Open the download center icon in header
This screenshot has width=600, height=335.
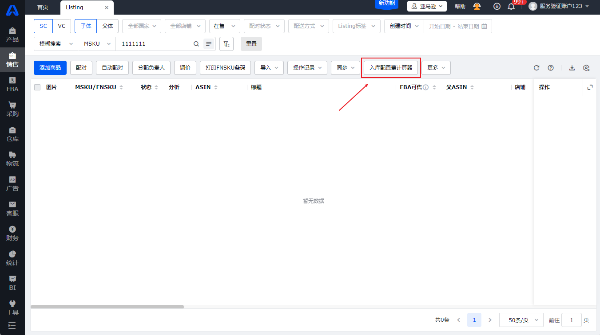pos(497,6)
